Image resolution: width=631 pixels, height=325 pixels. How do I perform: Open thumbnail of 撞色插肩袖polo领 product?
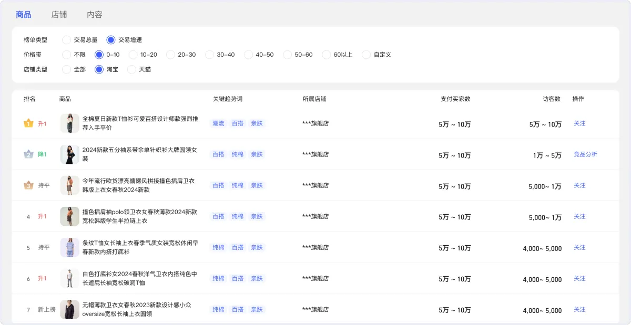tap(70, 216)
